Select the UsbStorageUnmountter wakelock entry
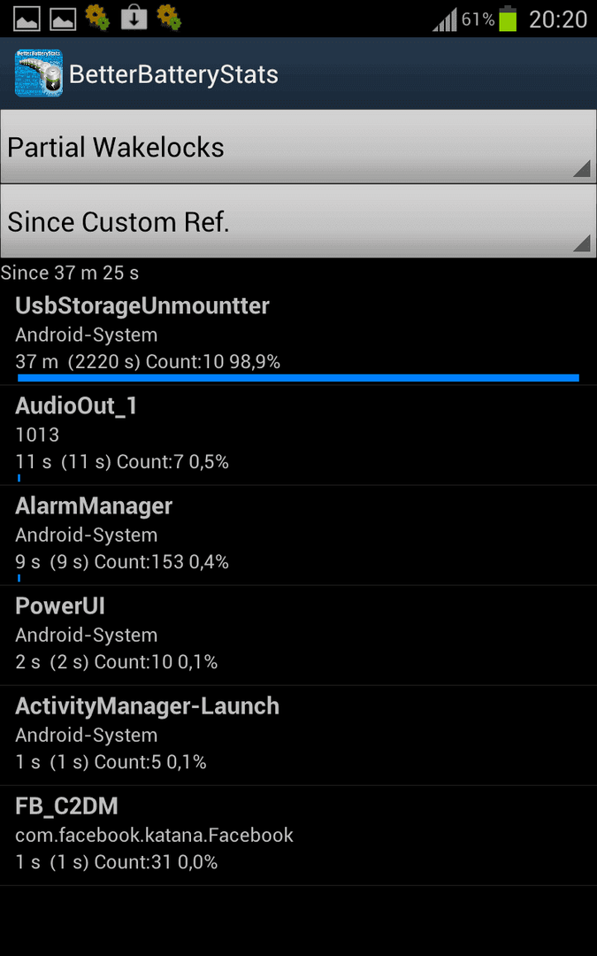Viewport: 597px width, 956px height. coord(299,336)
